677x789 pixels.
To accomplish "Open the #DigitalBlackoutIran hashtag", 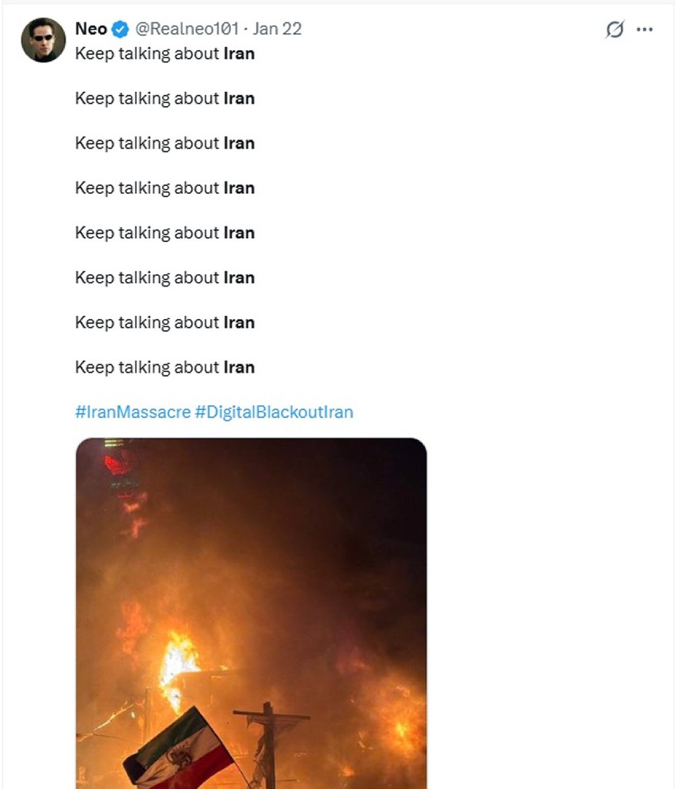I will (274, 412).
